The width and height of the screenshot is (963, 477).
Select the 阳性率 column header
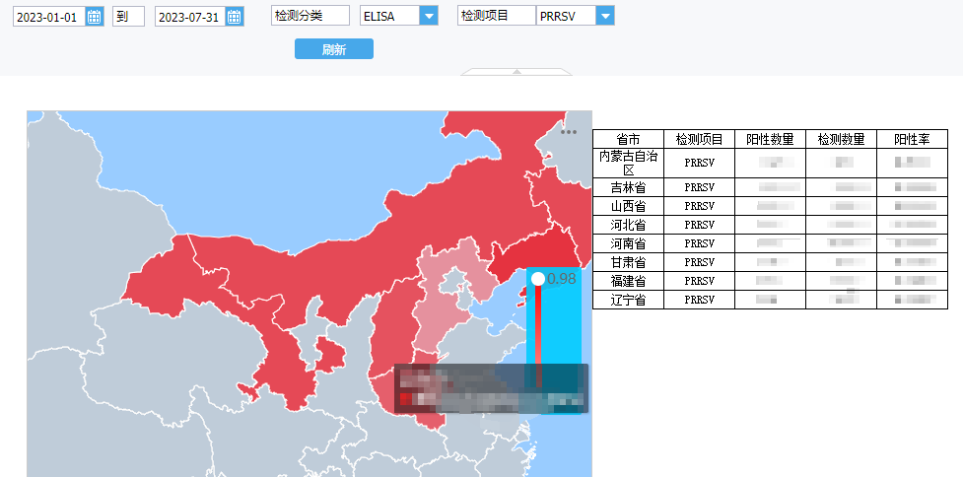[912, 139]
